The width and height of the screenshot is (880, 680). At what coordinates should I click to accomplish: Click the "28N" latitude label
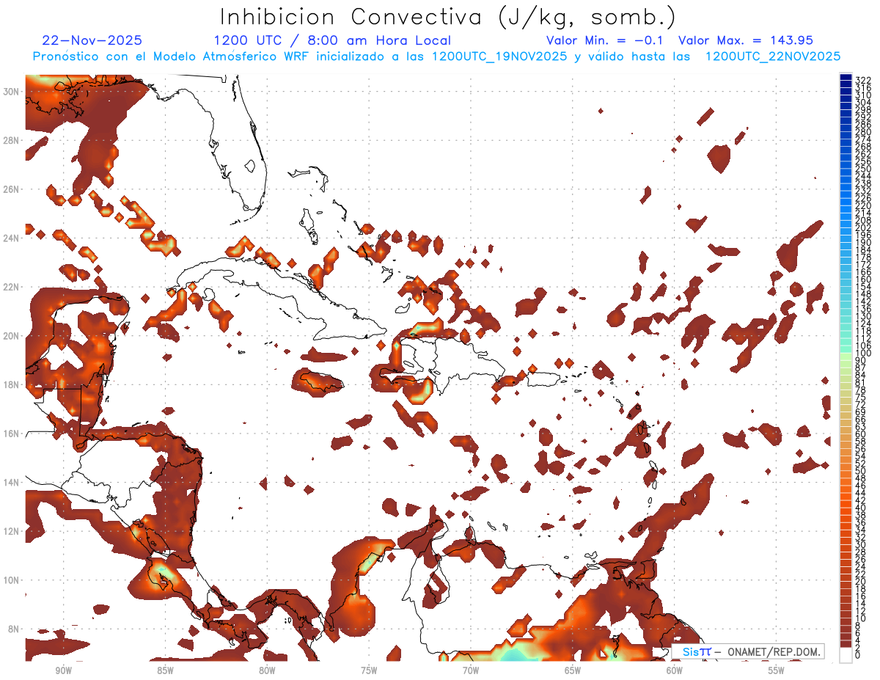(12, 140)
